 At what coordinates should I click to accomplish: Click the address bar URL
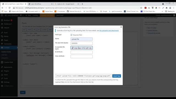tap(58, 8)
